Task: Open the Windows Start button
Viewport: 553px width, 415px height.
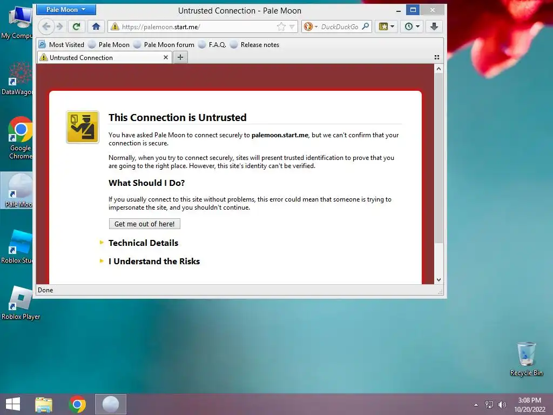Action: (13, 404)
